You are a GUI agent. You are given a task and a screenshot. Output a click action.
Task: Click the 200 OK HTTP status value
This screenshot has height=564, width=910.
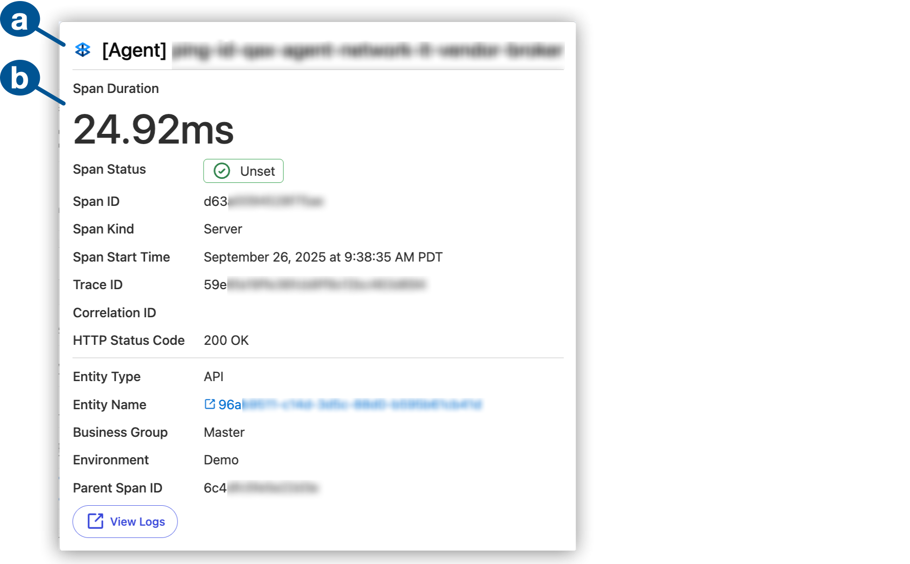click(x=226, y=340)
